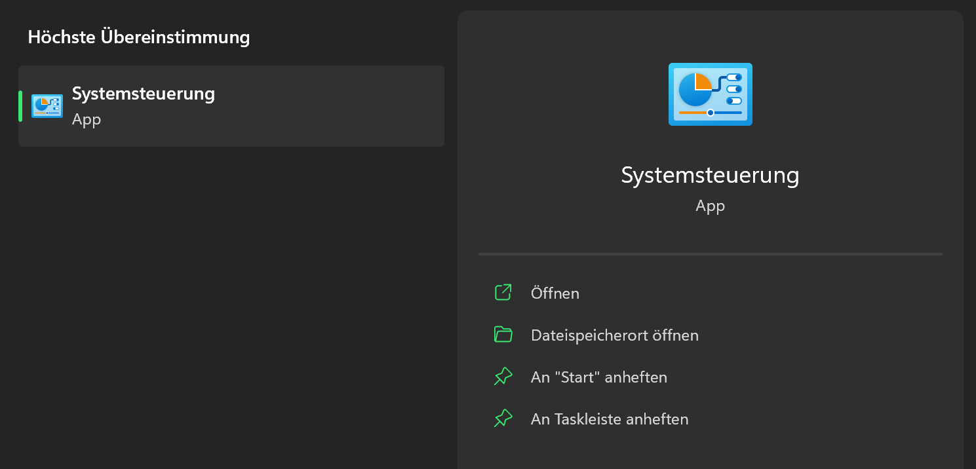Screen dimensions: 976x469
Task: Click the divider line above Öffnen
Action: click(x=710, y=253)
